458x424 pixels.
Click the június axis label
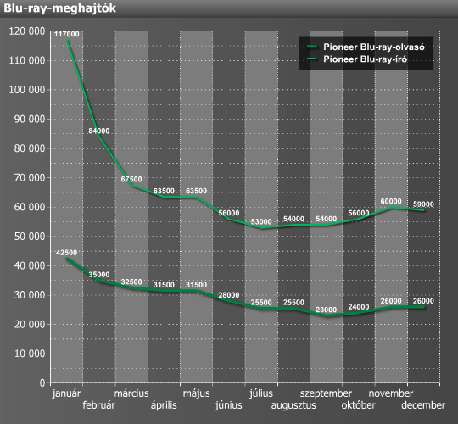pyautogui.click(x=229, y=405)
